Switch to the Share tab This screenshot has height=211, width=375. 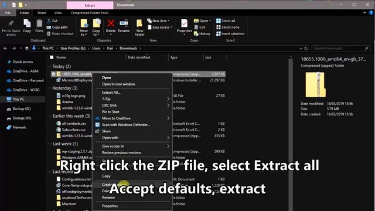[x=42, y=13]
